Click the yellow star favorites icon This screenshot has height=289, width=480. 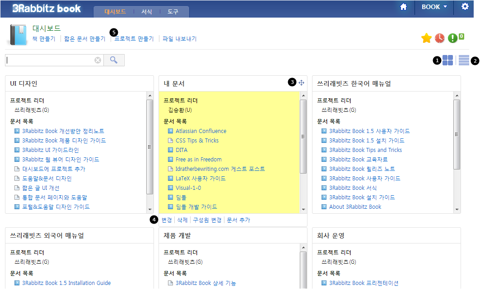click(426, 38)
